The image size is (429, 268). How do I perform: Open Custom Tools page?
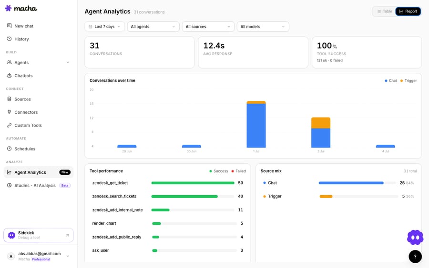click(x=38, y=125)
